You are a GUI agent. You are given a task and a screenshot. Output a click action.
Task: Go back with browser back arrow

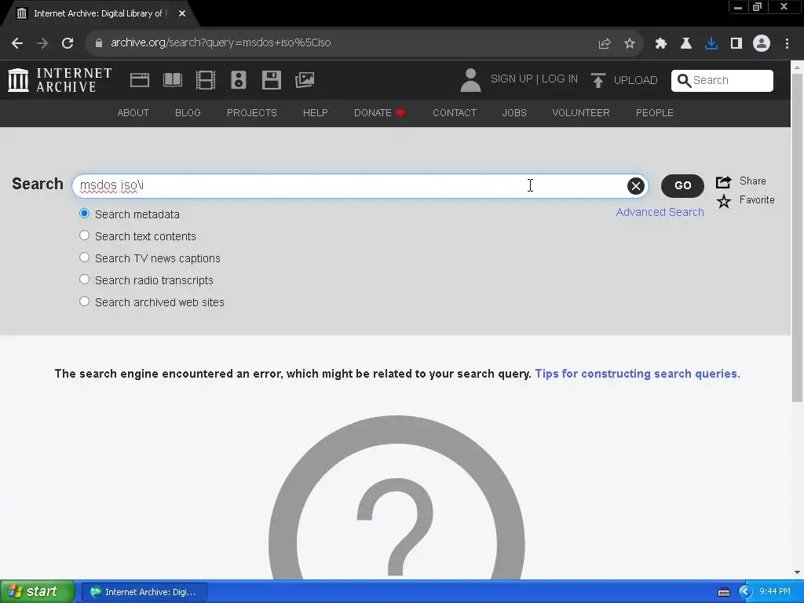17,43
